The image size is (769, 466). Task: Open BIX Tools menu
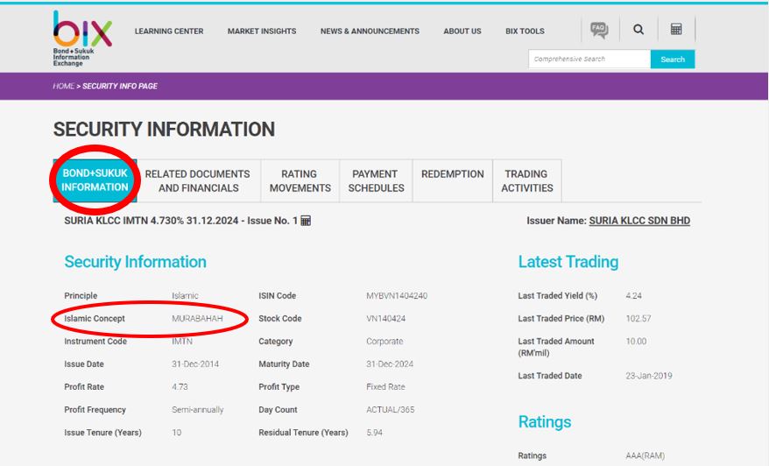(x=525, y=31)
